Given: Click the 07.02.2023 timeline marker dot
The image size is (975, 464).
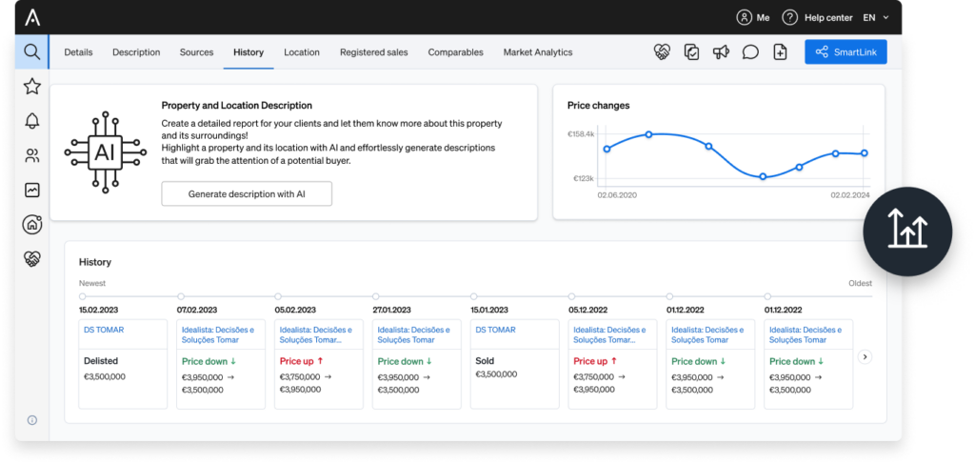Looking at the screenshot, I should (181, 296).
